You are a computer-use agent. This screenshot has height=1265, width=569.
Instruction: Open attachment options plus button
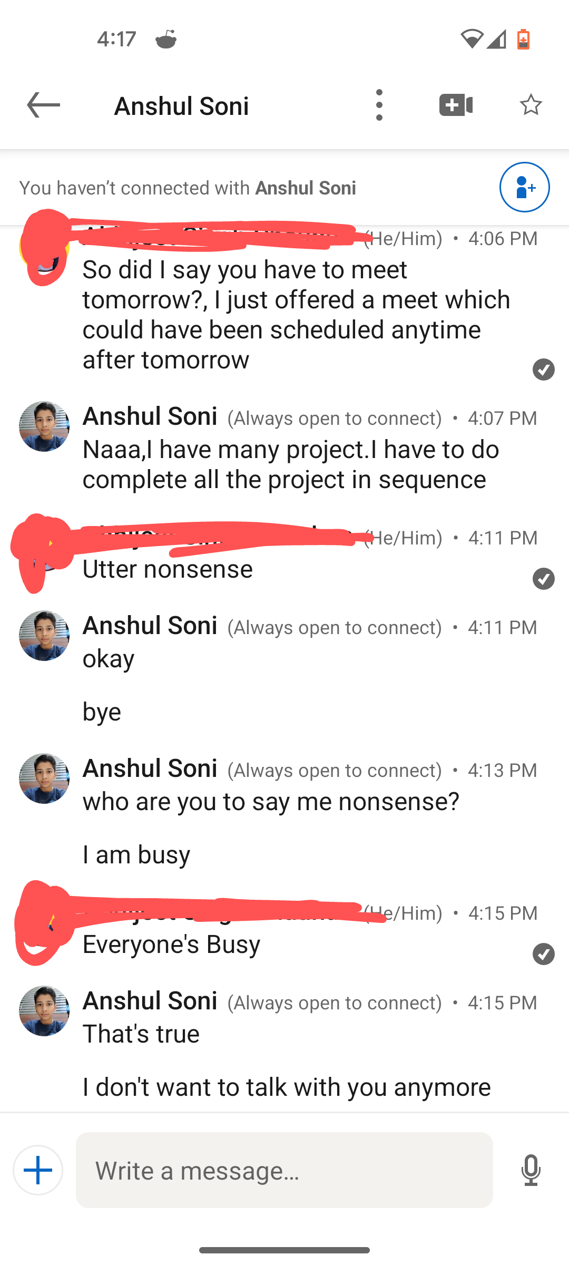(38, 1170)
